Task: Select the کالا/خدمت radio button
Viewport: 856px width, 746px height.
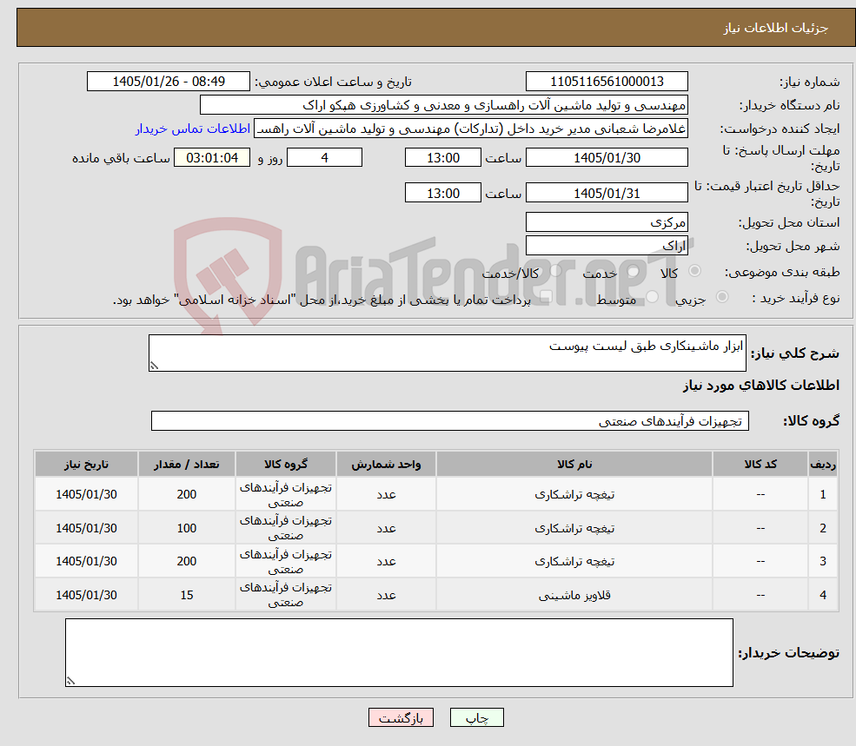Action: click(x=555, y=271)
